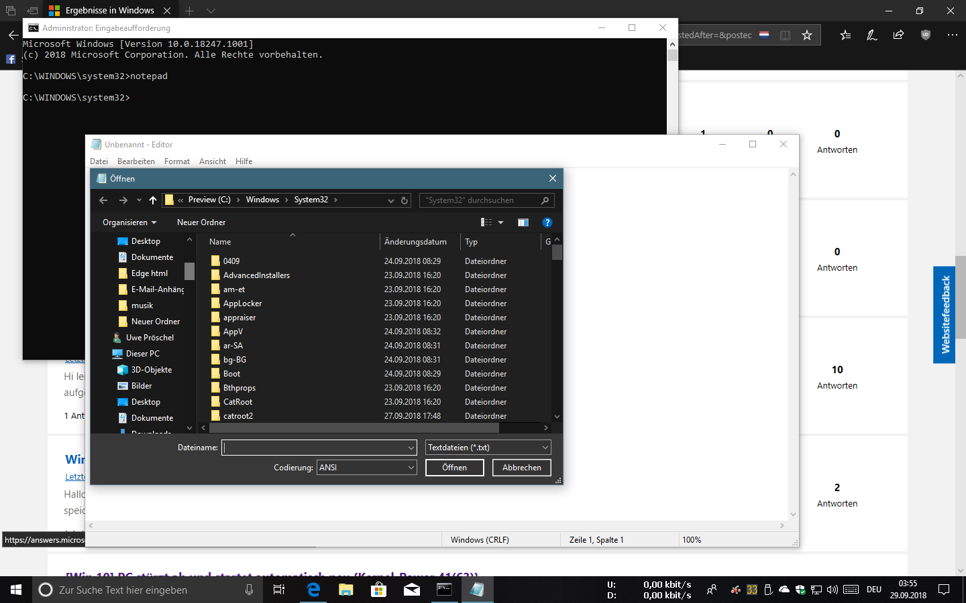Open Task View from the taskbar
Screen dimensions: 966x603
coord(279,590)
